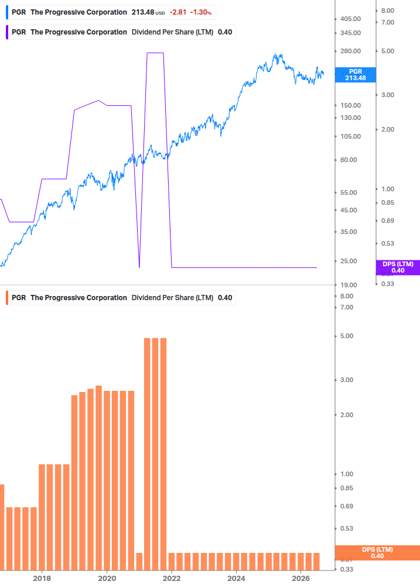Image resolution: width=420 pixels, height=588 pixels.
Task: Open the purple Dividend Per Share (LTM) legend label
Action: [x=172, y=32]
